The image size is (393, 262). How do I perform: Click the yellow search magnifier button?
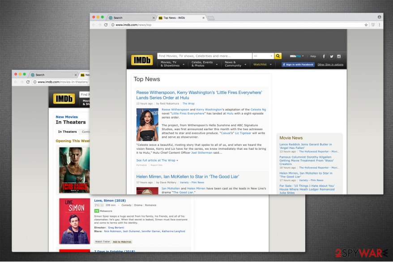278,56
